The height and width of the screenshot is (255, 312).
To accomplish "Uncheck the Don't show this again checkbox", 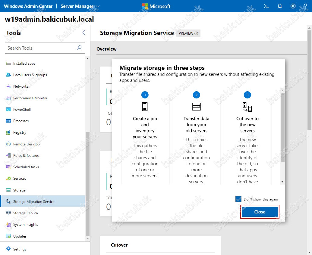I will (x=238, y=199).
